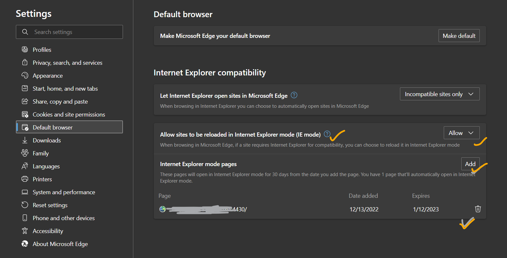Click the Profiles sidebar icon
507x258 pixels.
tap(25, 50)
